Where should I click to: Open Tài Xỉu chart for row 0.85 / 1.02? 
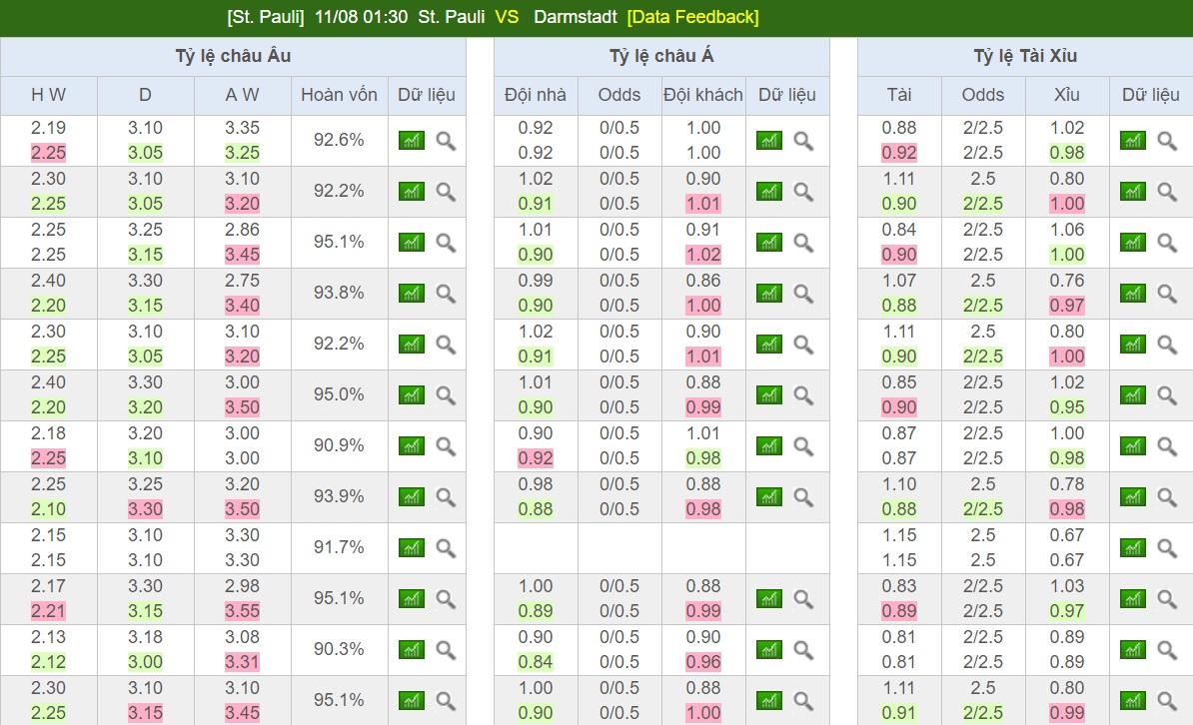coord(1133,394)
